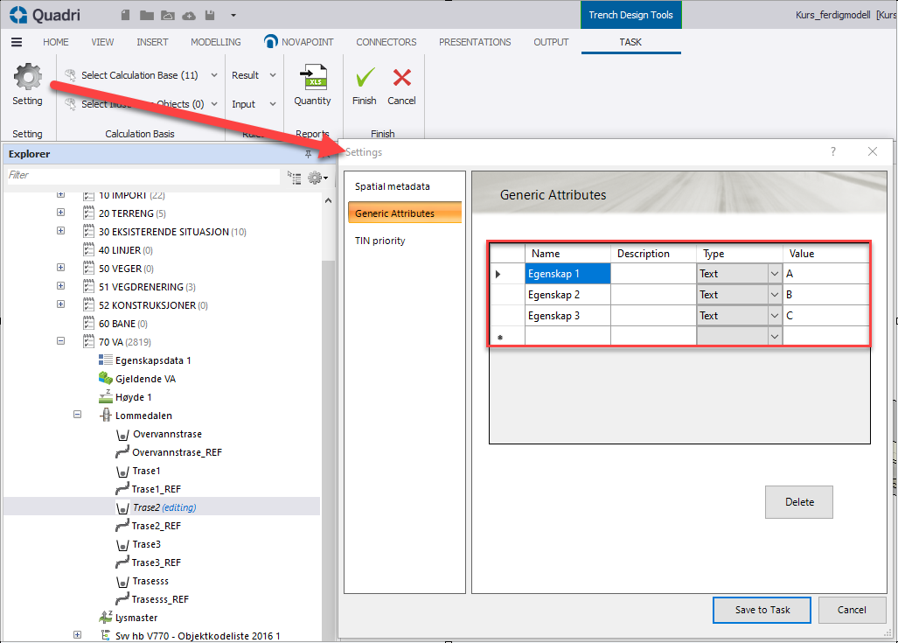
Task: Open the Quantity XLS report icon
Action: coord(312,78)
